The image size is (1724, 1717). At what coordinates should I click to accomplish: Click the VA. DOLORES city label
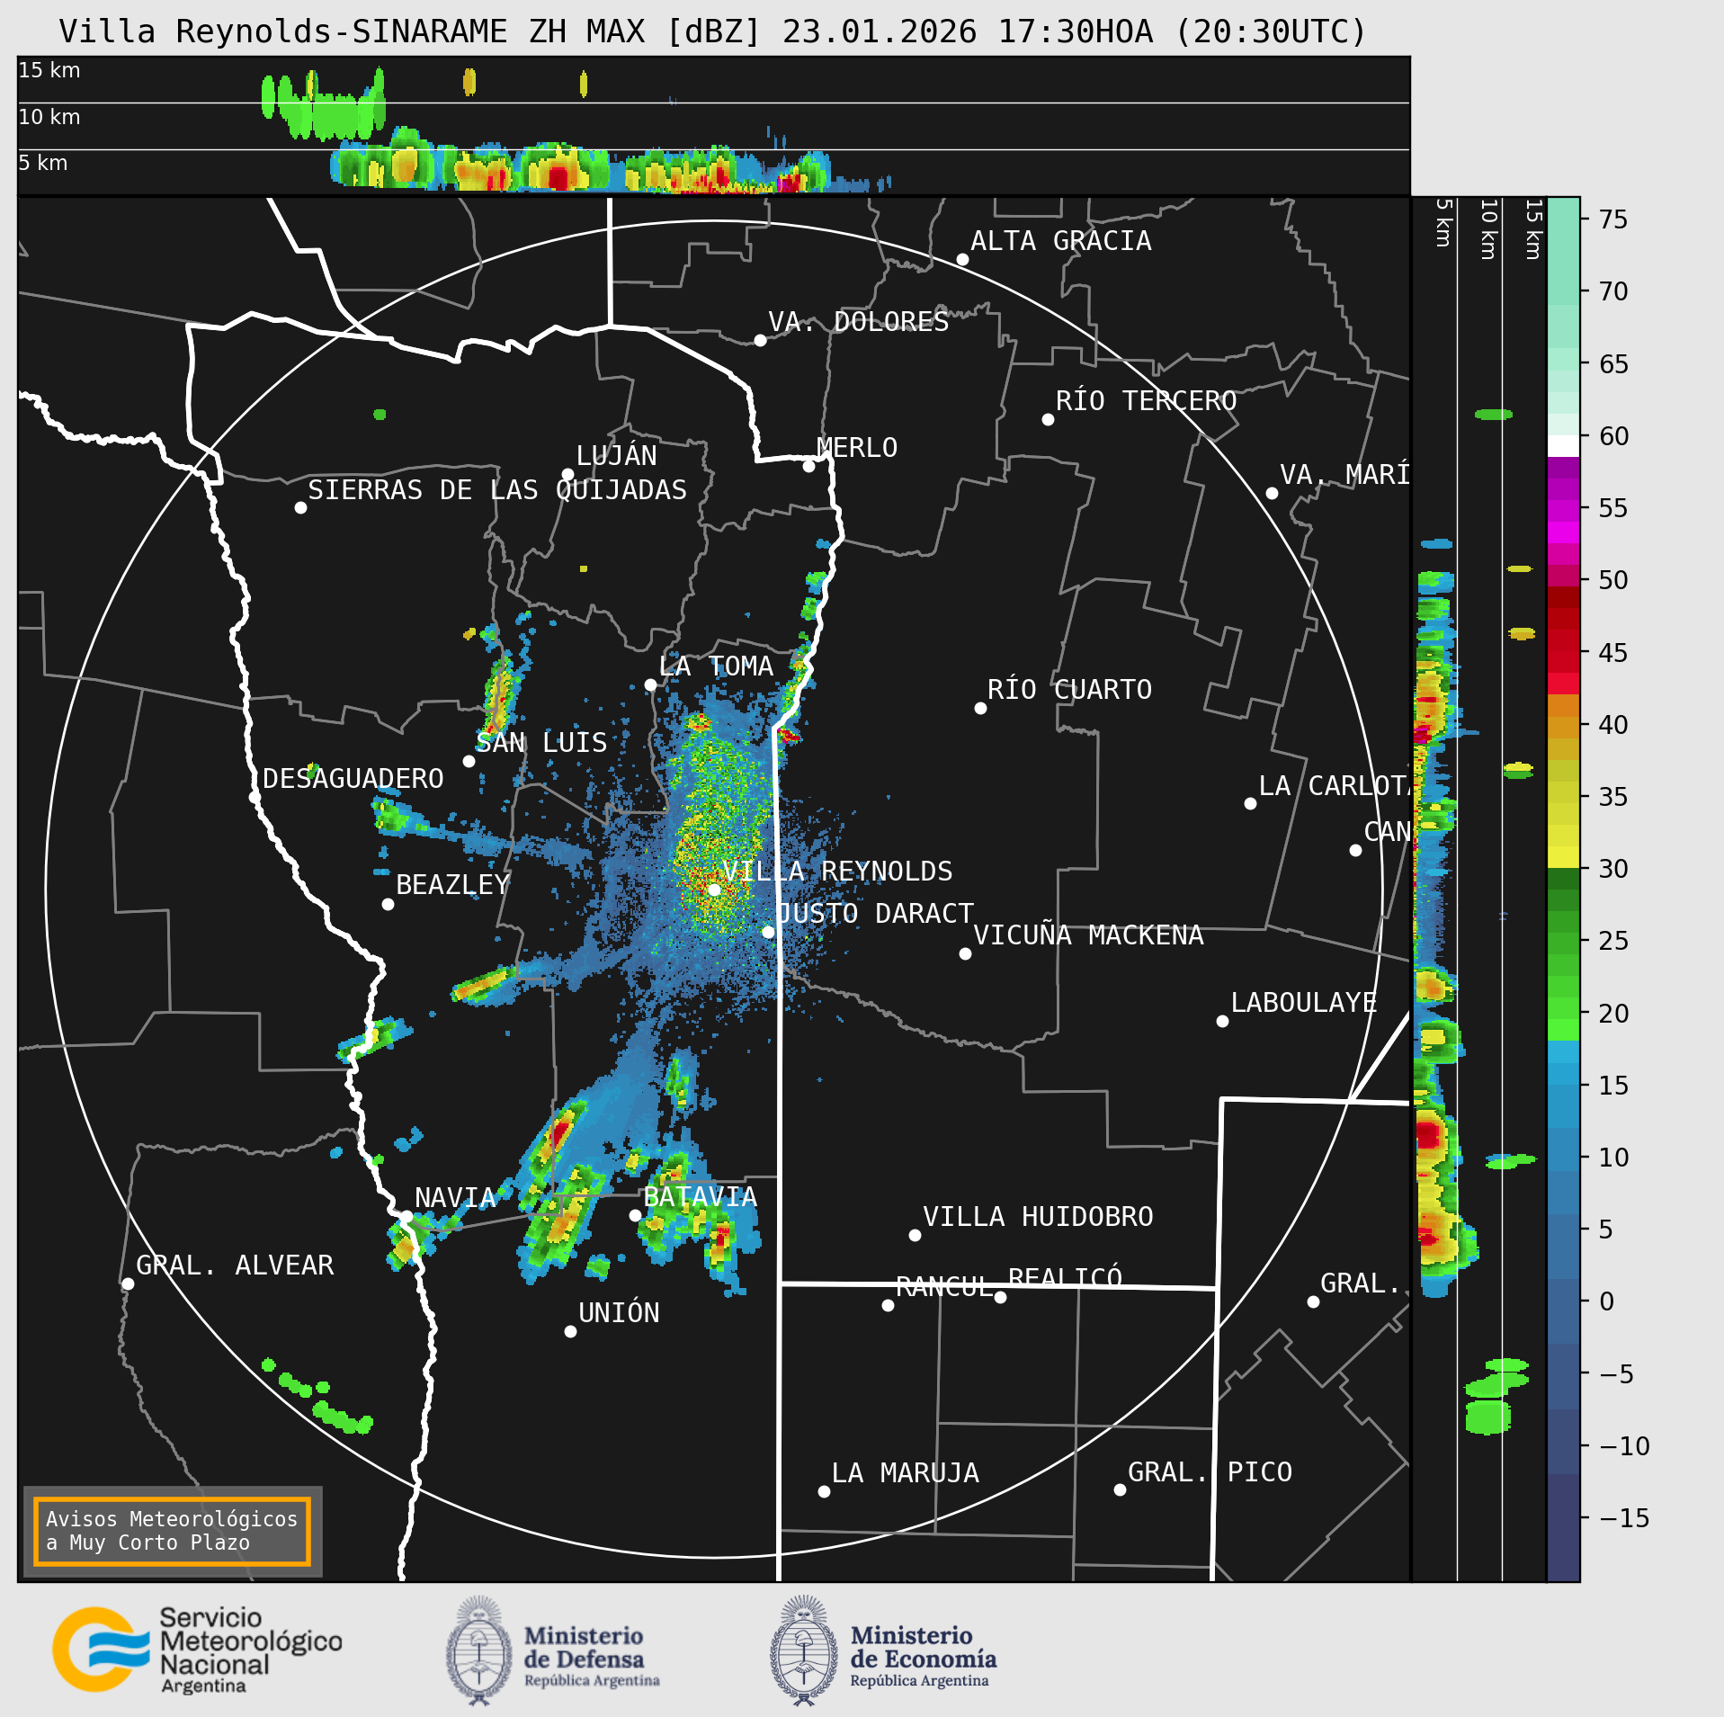(x=859, y=322)
